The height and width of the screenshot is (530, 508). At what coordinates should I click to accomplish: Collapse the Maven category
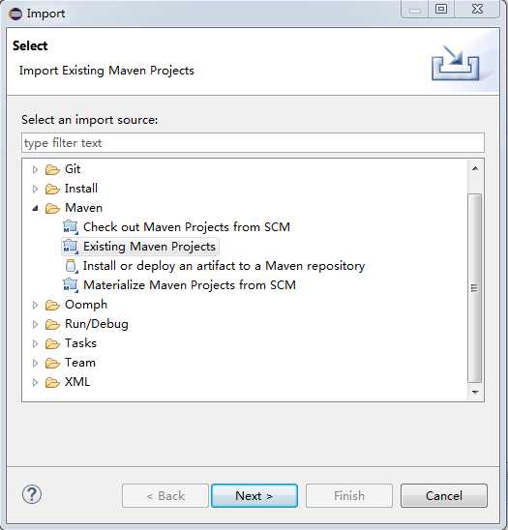coord(35,208)
